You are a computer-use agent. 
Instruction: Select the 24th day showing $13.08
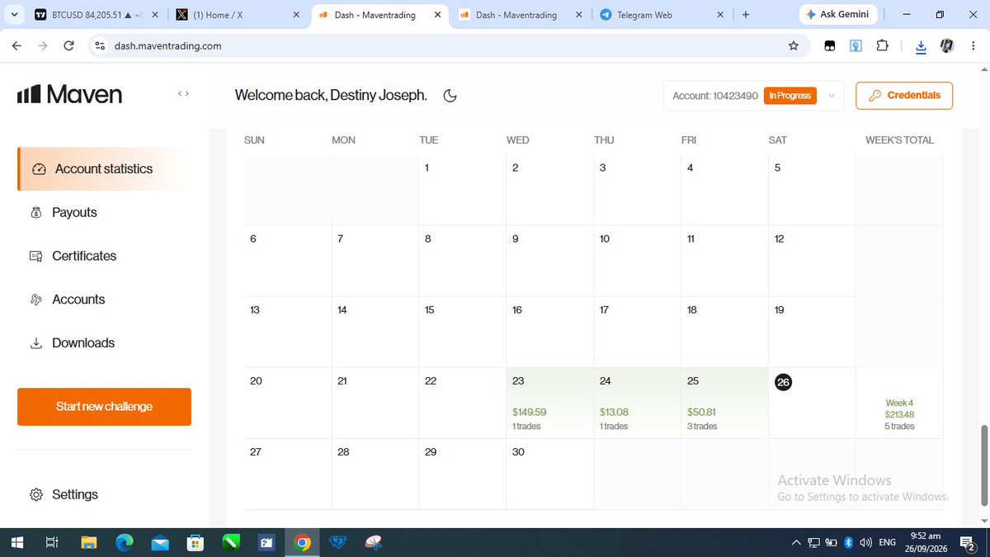pos(637,404)
